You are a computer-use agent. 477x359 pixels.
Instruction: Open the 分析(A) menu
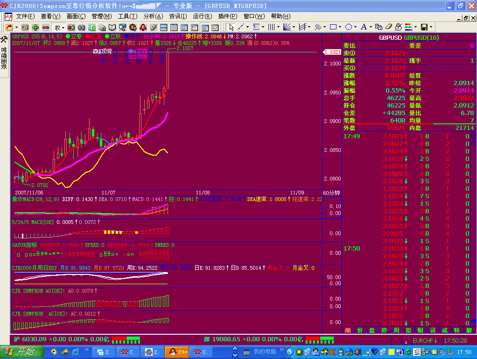click(x=153, y=16)
